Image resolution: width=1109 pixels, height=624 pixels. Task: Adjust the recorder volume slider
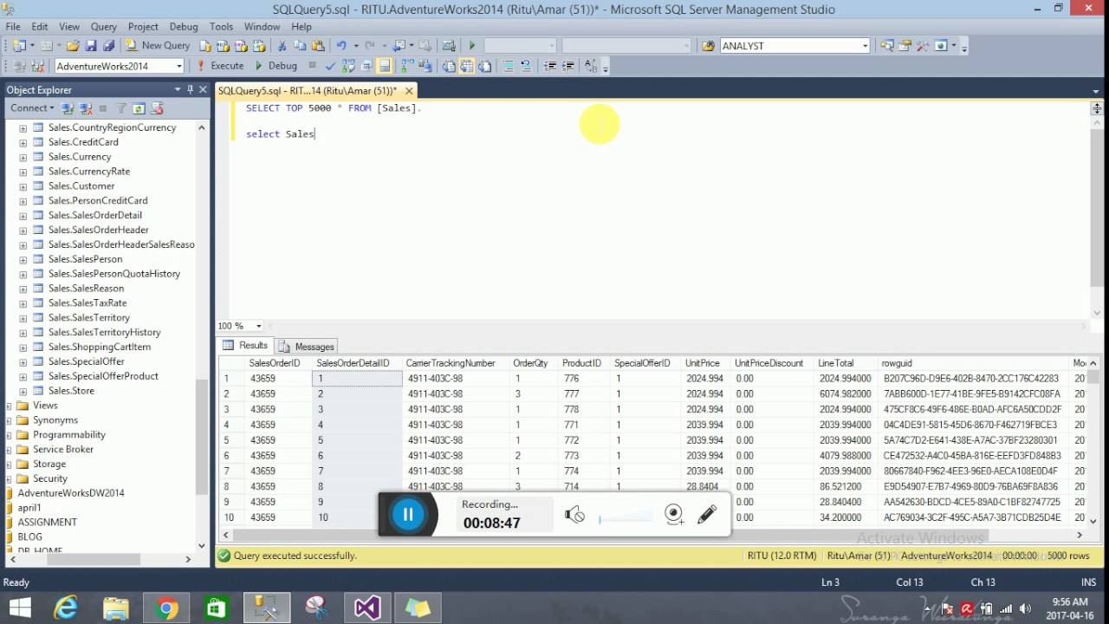[626, 518]
